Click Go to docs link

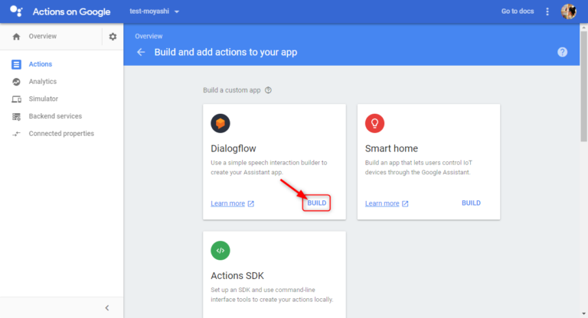(518, 11)
